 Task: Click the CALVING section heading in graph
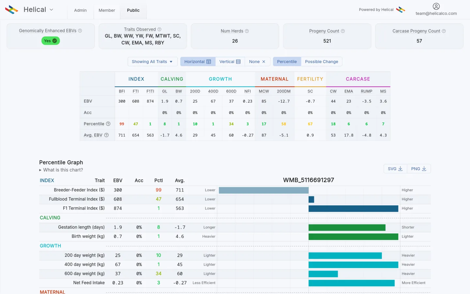click(x=50, y=218)
